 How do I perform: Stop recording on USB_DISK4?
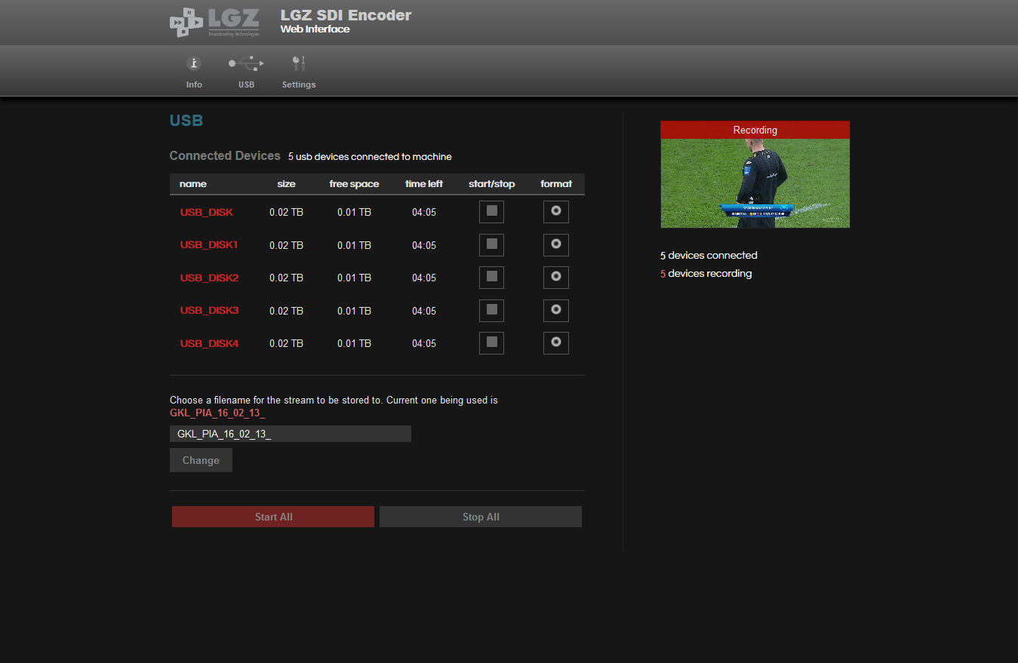pos(491,343)
